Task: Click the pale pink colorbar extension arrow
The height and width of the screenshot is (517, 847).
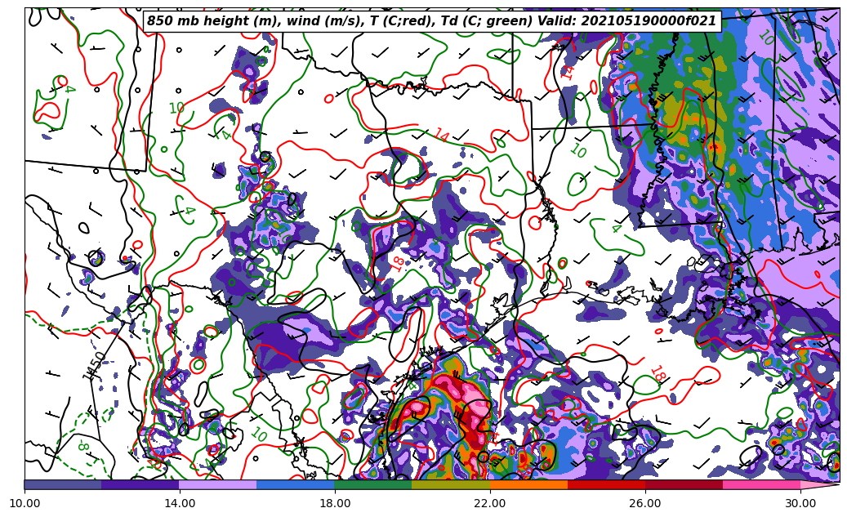Action: pos(818,484)
